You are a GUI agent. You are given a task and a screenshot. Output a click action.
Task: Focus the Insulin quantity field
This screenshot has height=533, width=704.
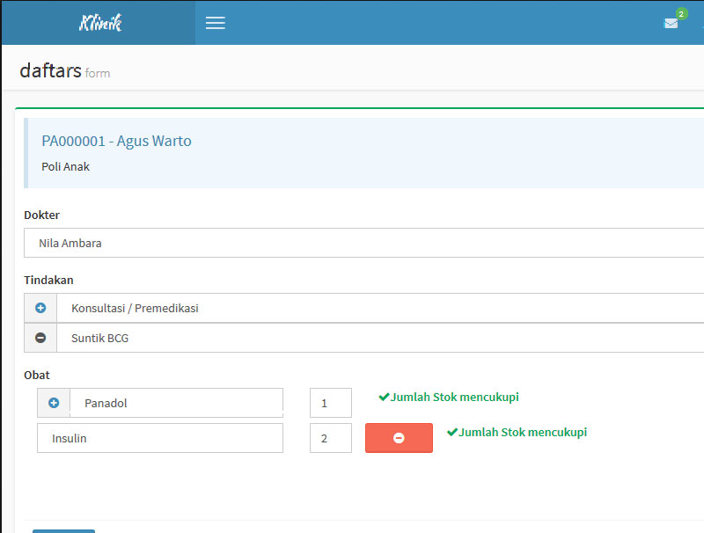(330, 438)
